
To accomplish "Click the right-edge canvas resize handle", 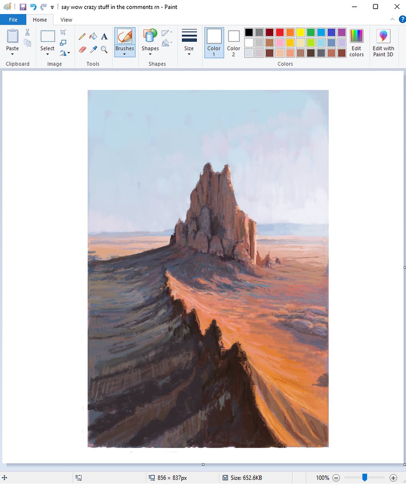I will tap(405, 267).
